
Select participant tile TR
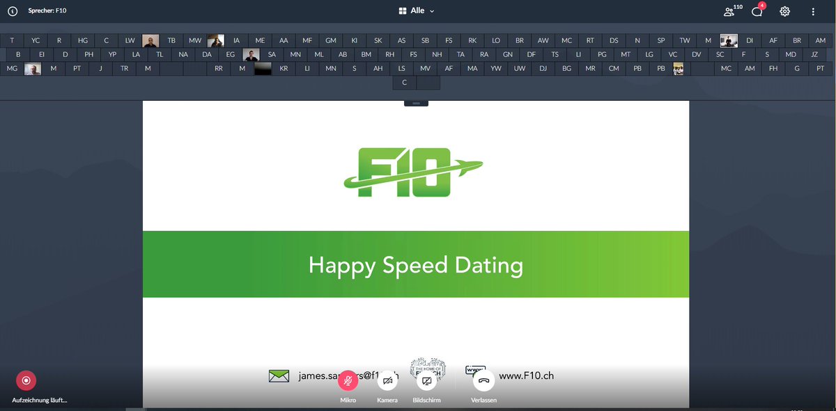[124, 68]
